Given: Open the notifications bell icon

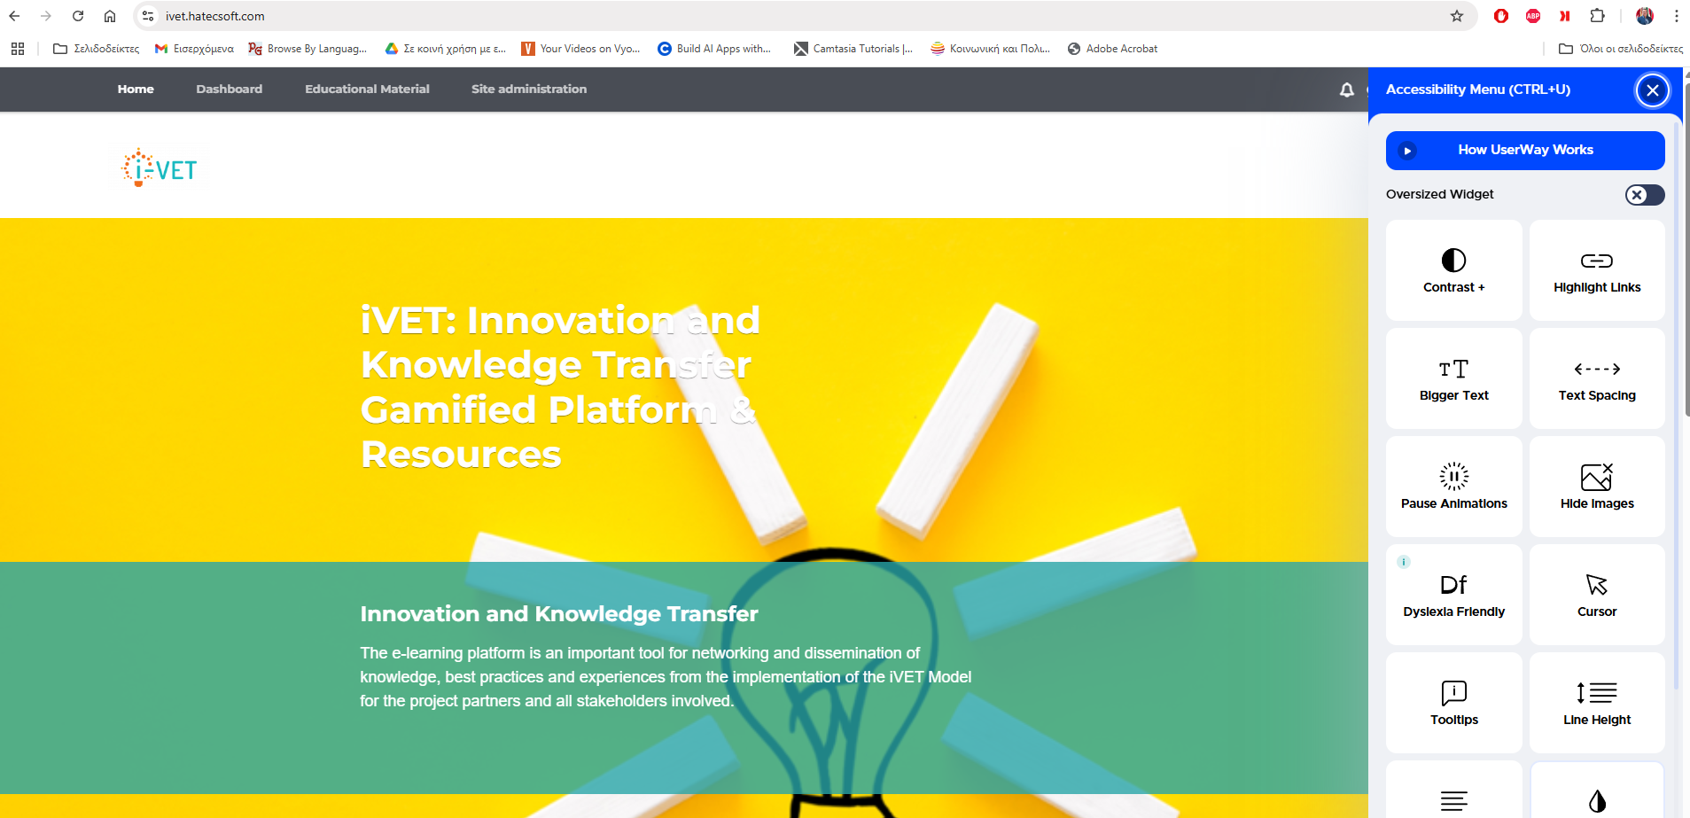Looking at the screenshot, I should 1347,90.
